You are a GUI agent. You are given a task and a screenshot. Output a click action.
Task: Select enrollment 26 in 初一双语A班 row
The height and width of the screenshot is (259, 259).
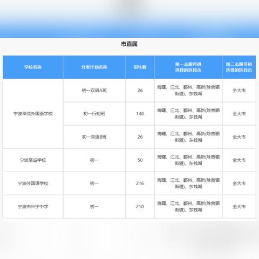[140, 90]
